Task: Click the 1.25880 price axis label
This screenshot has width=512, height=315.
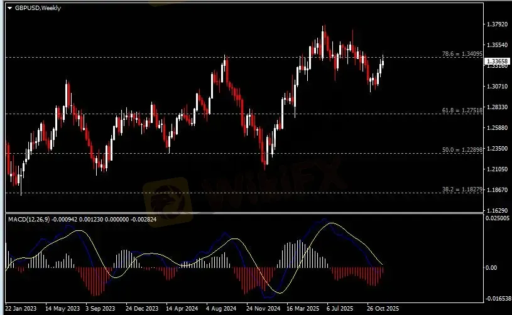Action: [x=497, y=128]
